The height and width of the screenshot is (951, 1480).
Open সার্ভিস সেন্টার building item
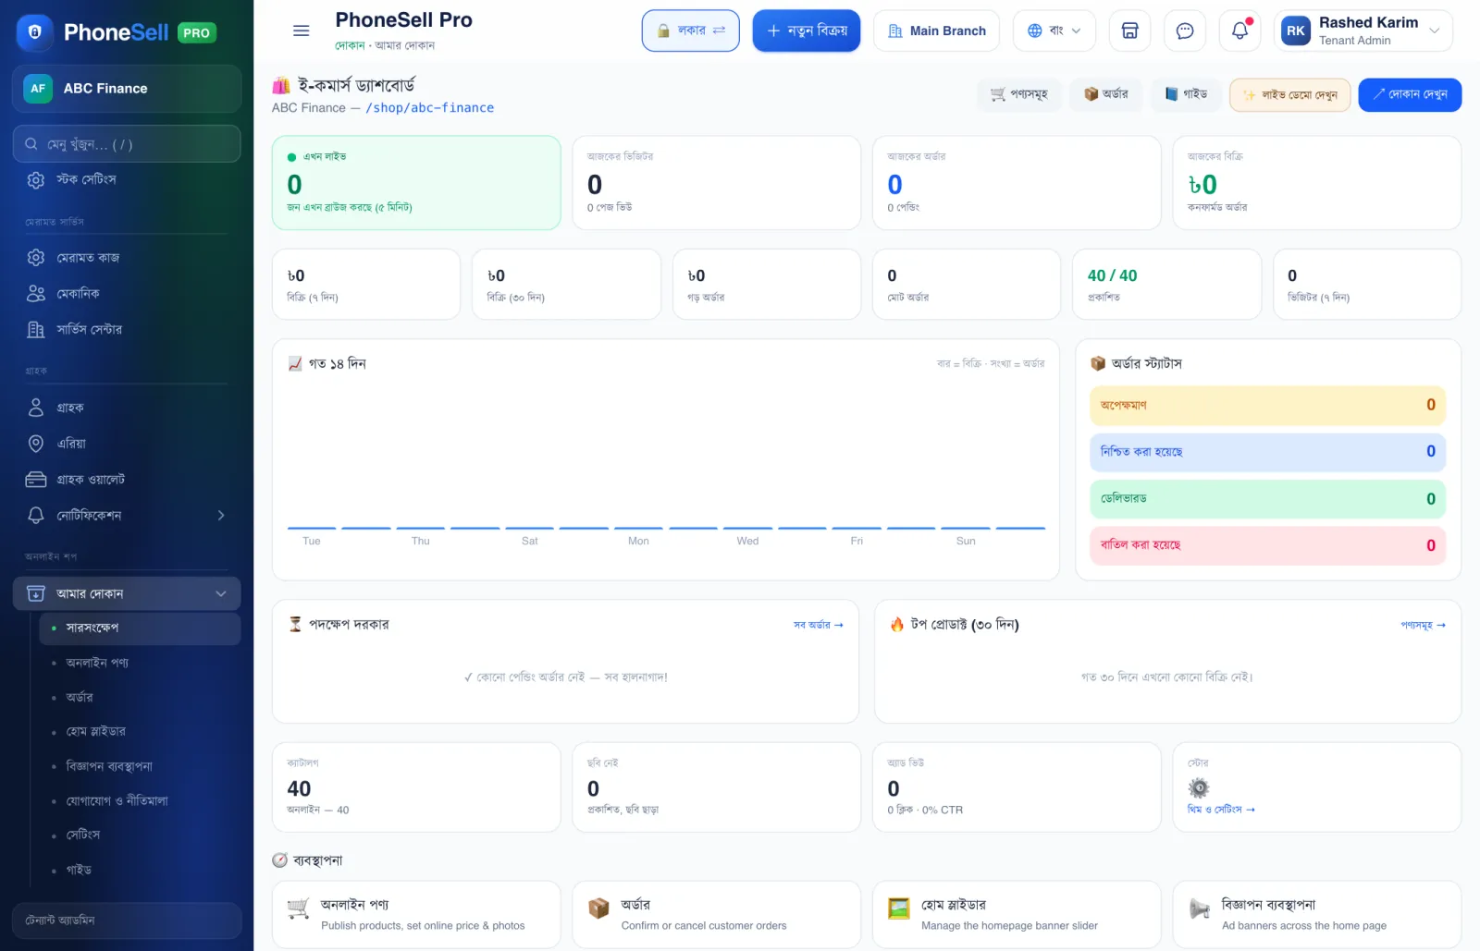point(127,329)
